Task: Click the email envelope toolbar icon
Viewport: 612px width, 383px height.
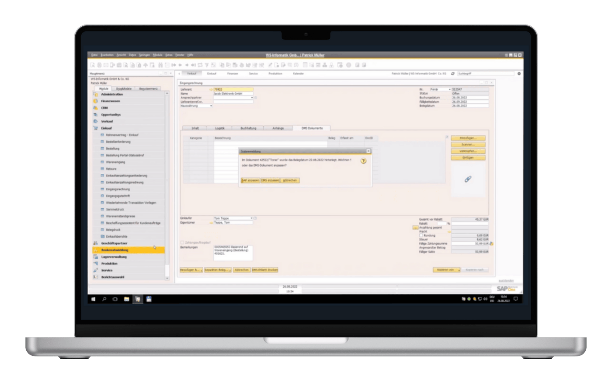Action: [106, 65]
